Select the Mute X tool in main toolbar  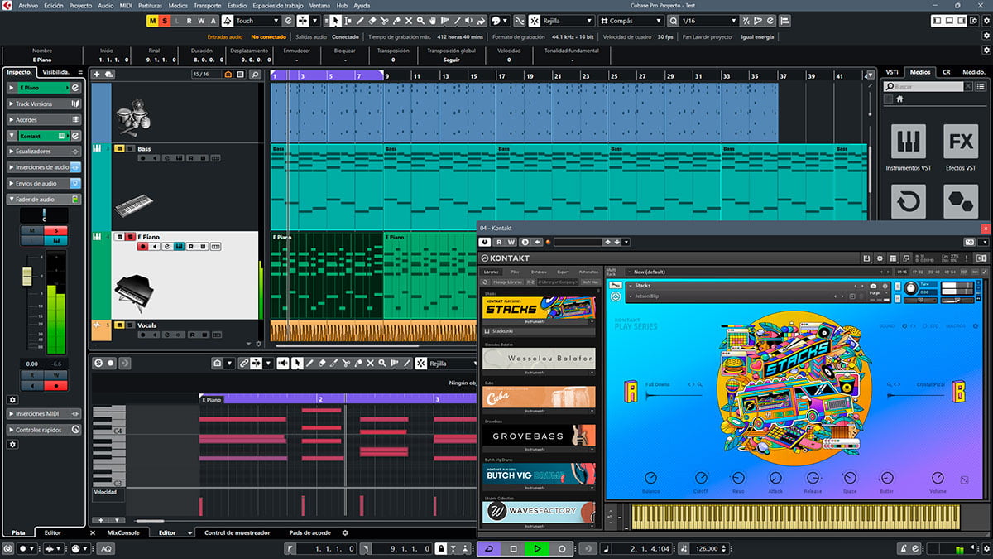tap(410, 21)
